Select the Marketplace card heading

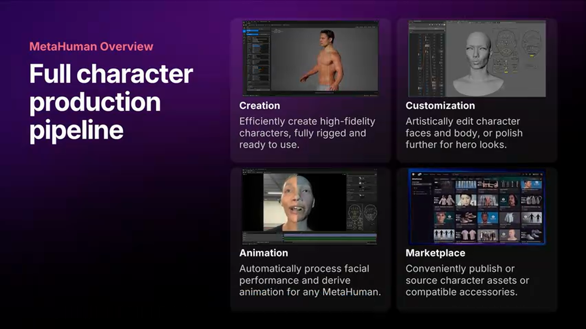[x=435, y=253]
